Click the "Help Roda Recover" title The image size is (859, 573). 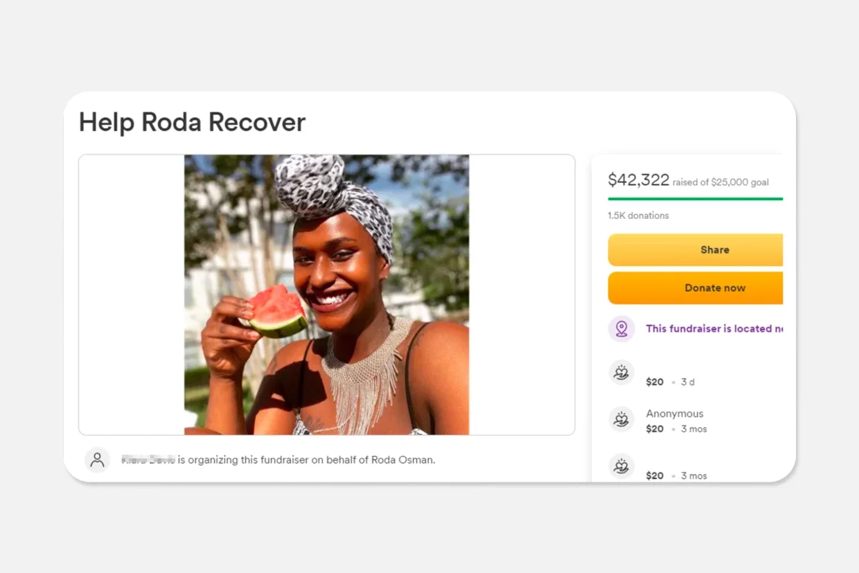click(192, 122)
